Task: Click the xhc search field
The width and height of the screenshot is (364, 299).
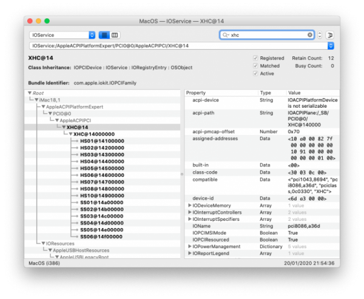Action: click(x=267, y=35)
